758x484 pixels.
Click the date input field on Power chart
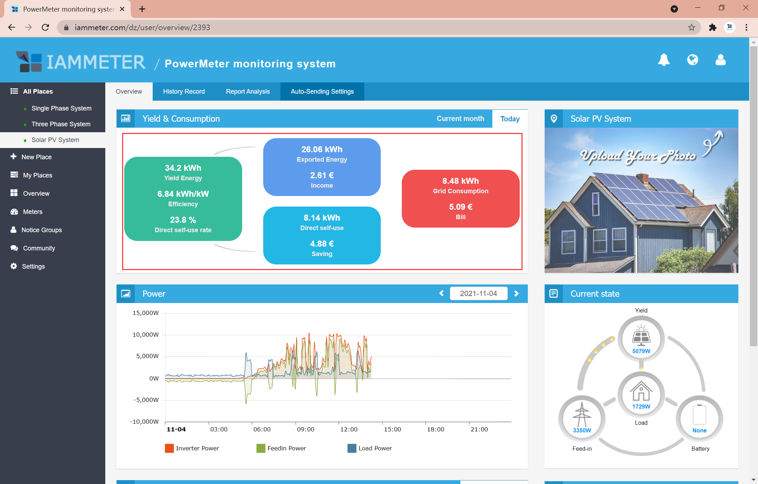click(478, 293)
